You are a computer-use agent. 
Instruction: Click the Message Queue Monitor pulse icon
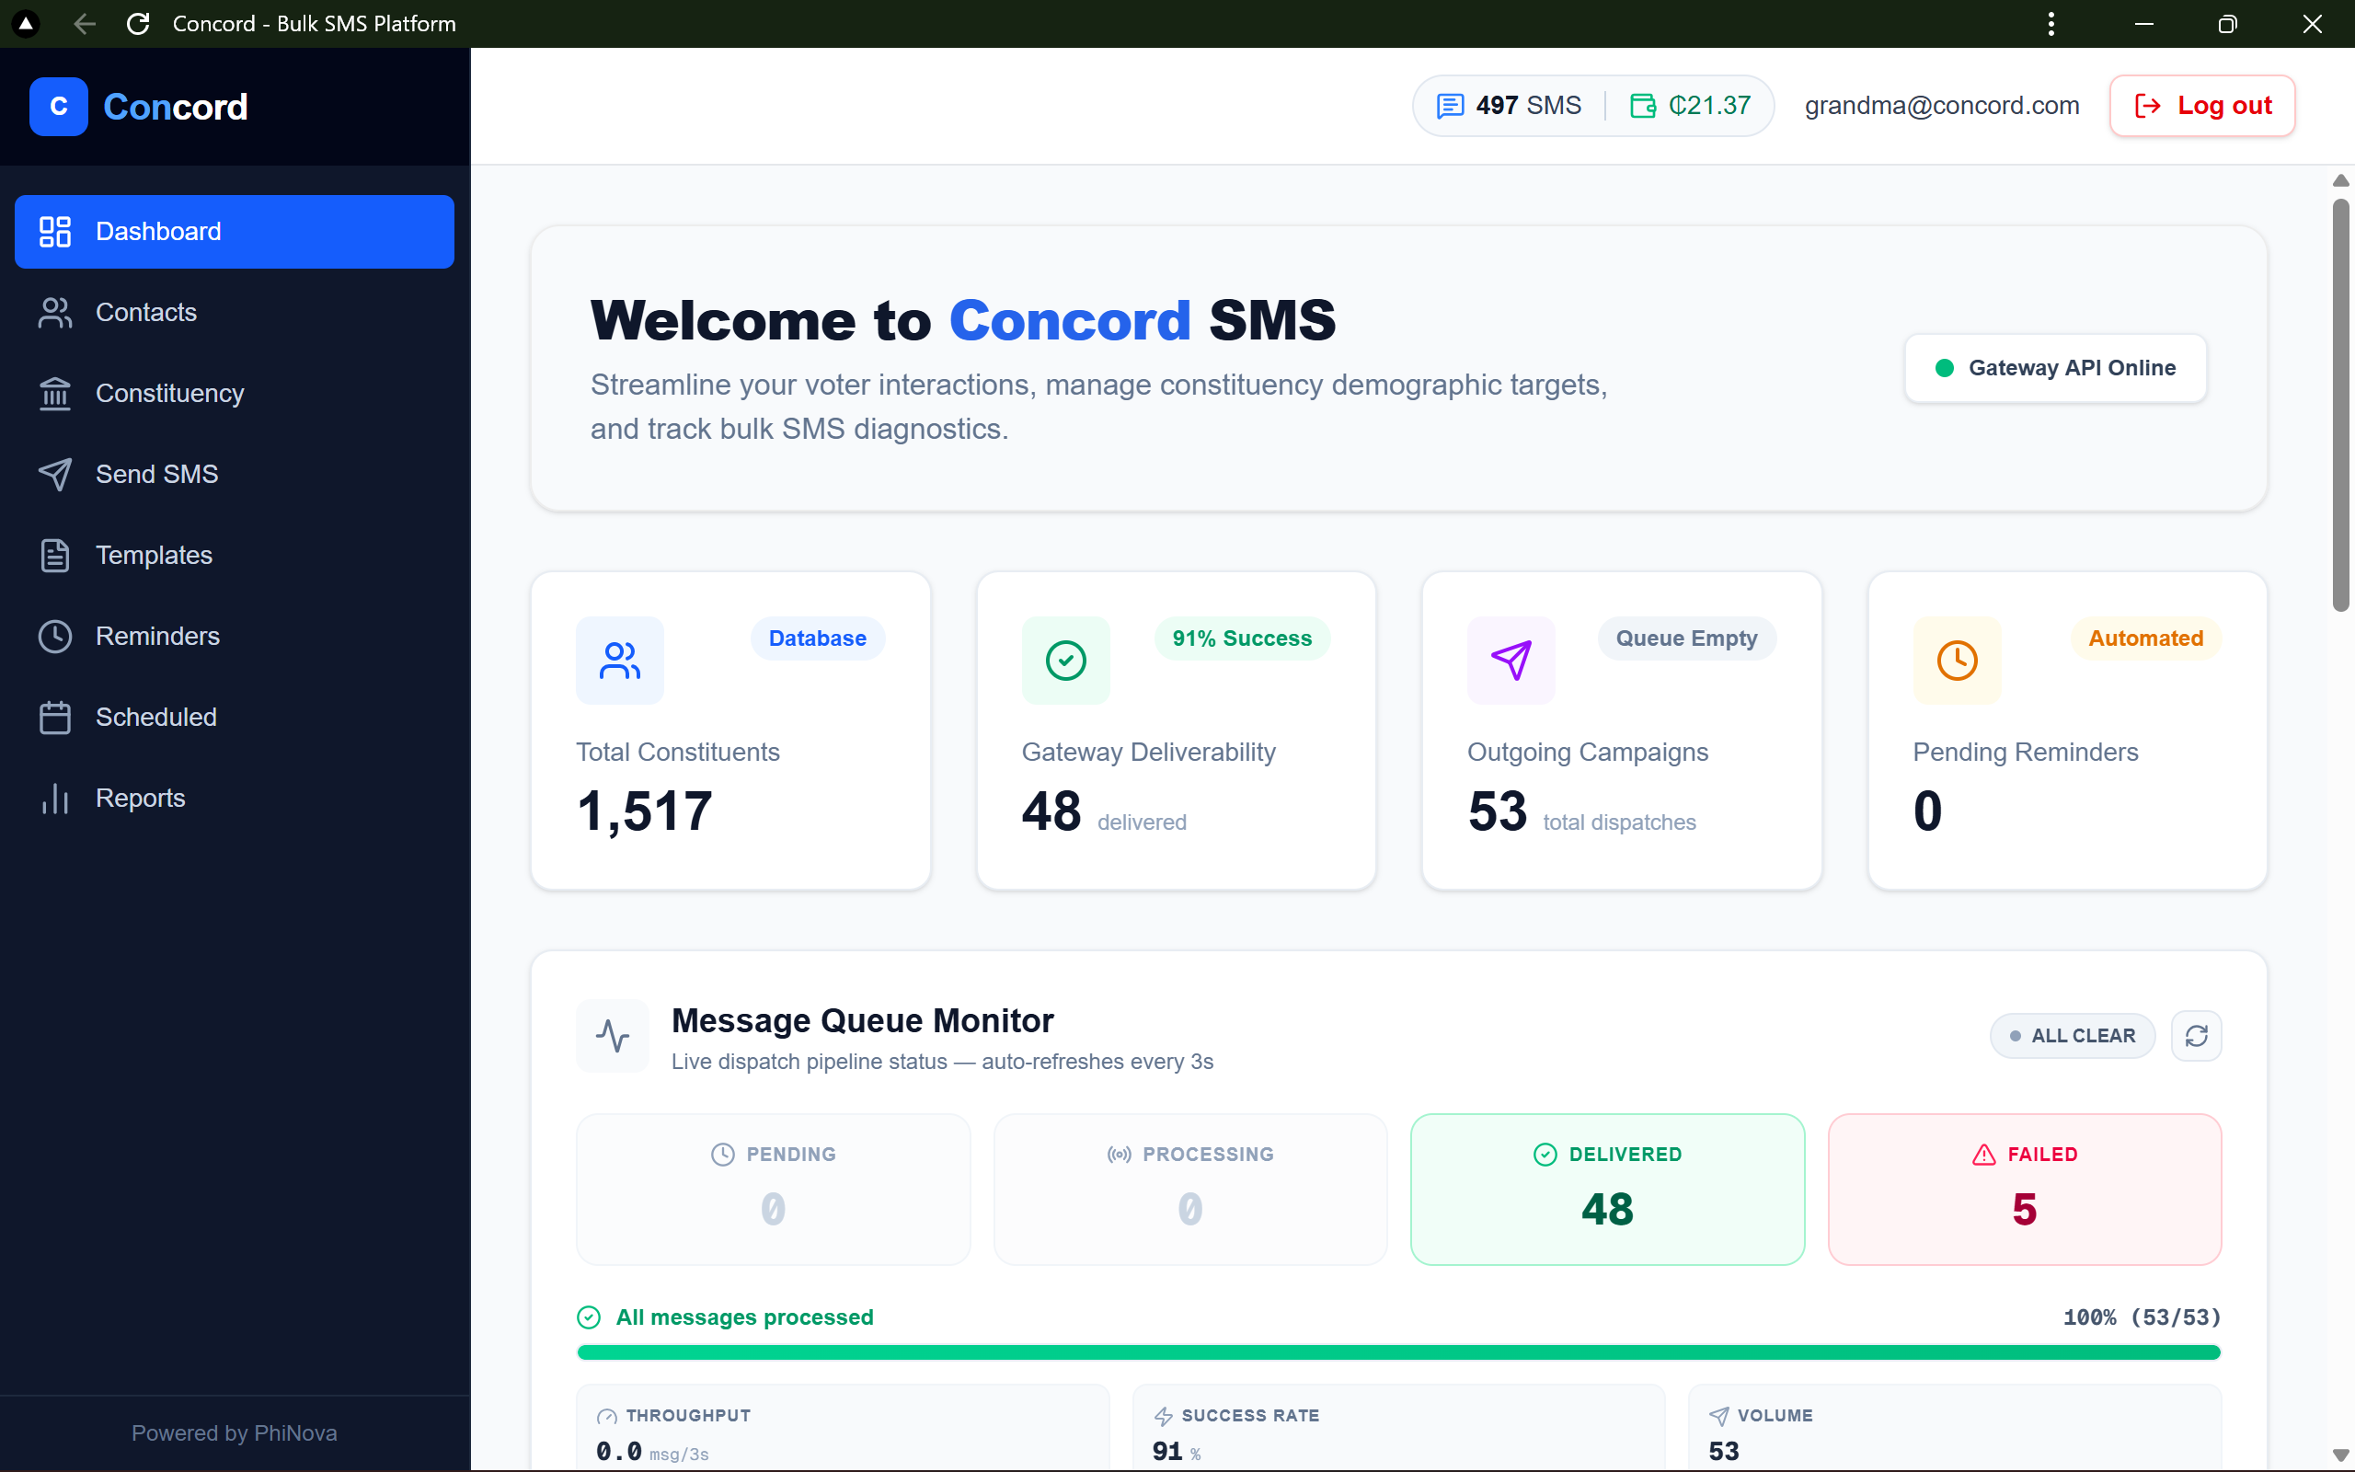click(x=613, y=1036)
